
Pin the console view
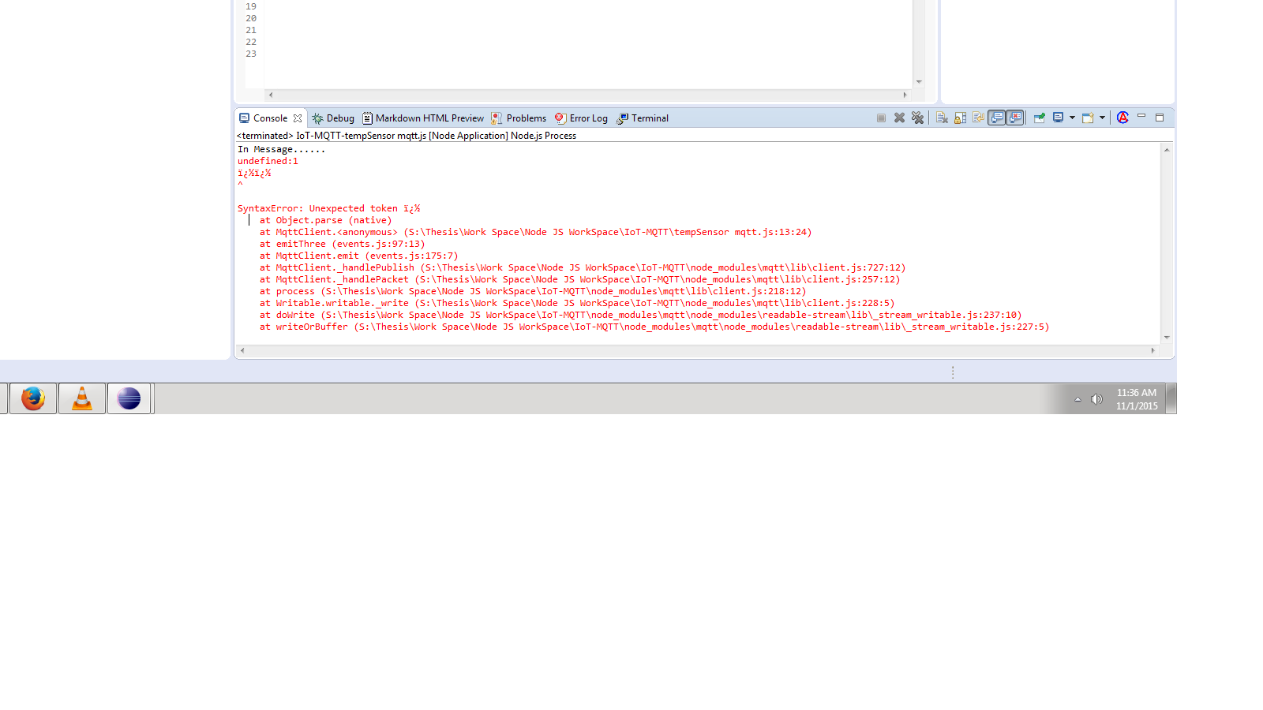click(1039, 118)
